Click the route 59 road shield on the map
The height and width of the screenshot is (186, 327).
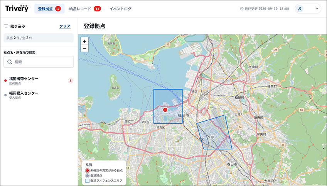tap(168, 45)
